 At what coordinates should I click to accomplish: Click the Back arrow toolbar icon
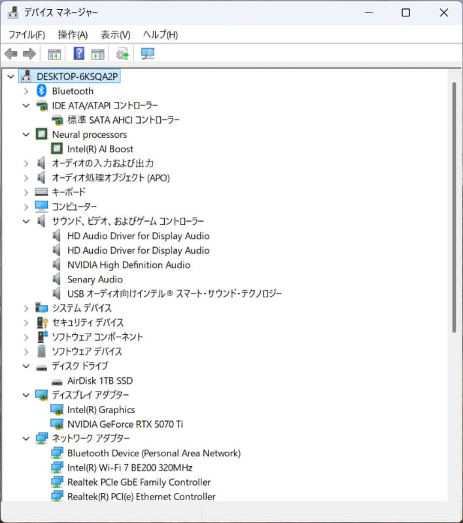[x=11, y=54]
